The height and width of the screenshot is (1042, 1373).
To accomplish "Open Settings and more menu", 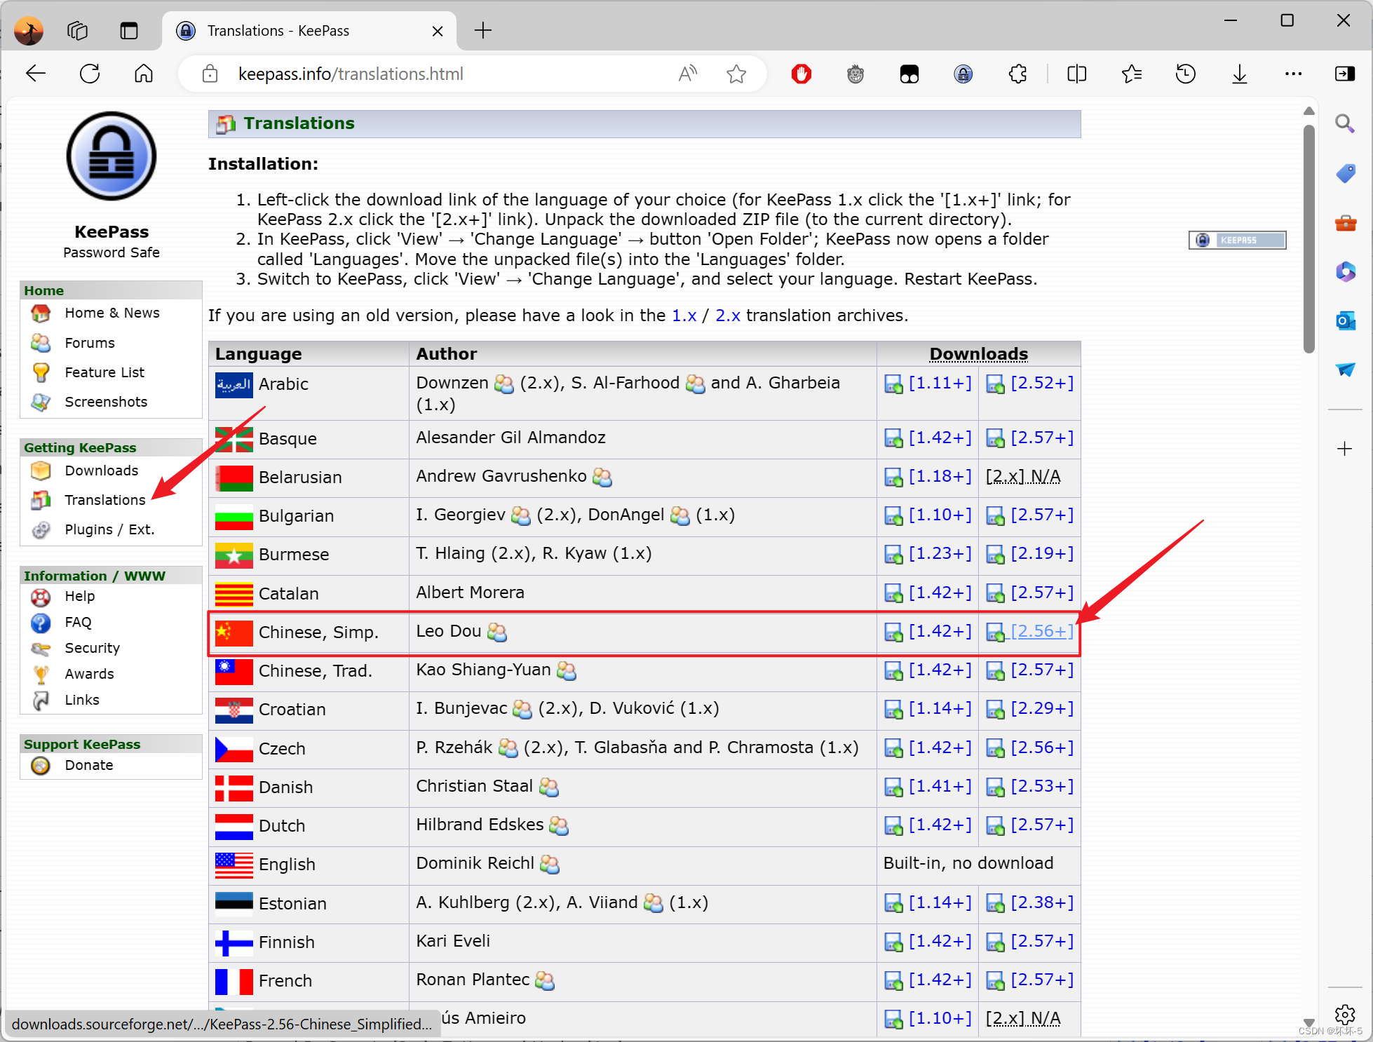I will (1294, 74).
